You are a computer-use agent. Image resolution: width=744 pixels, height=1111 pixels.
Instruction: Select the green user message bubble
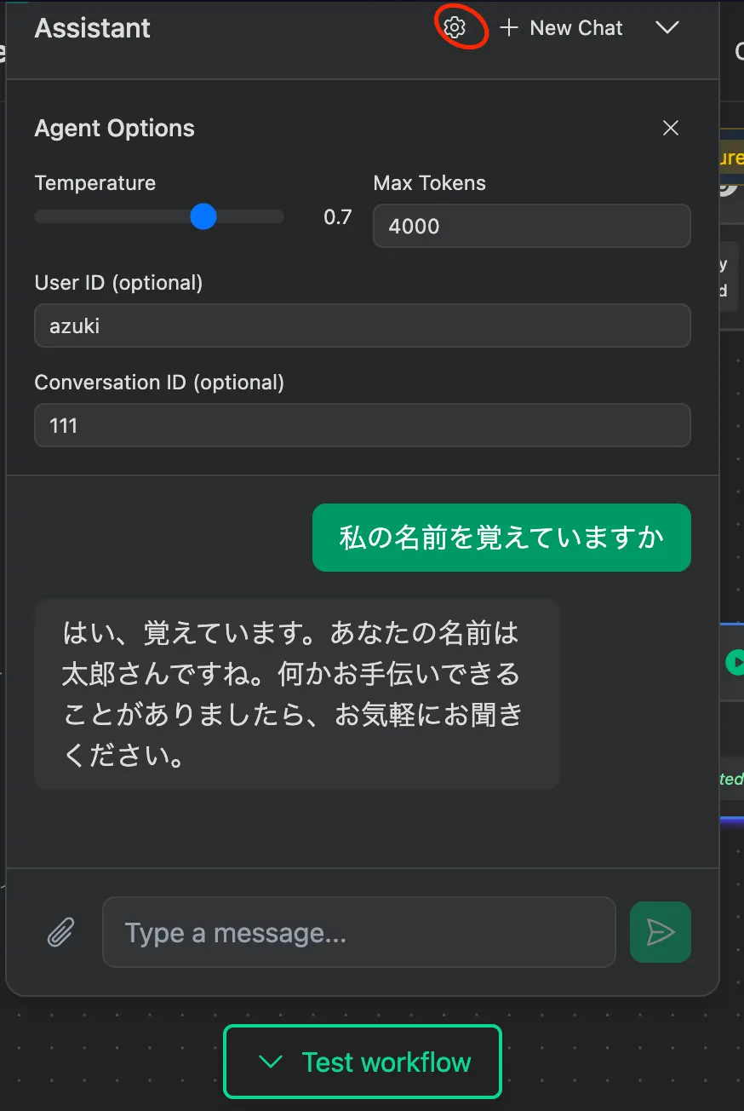501,538
